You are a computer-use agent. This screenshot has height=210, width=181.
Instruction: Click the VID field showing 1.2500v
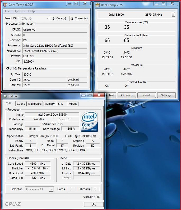coord(55,62)
